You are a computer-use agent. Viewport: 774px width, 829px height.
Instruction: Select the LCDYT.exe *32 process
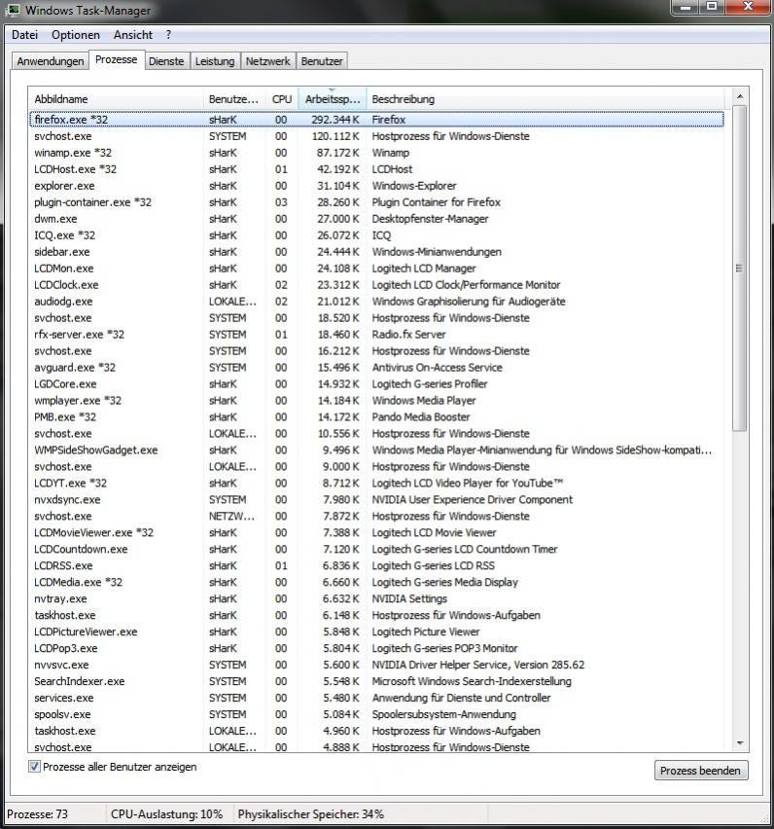click(376, 484)
